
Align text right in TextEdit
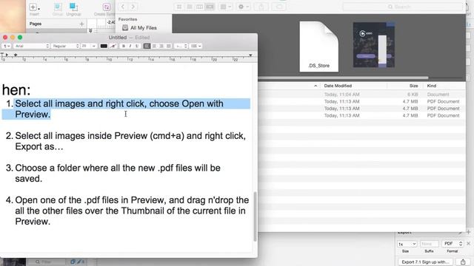click(161, 46)
